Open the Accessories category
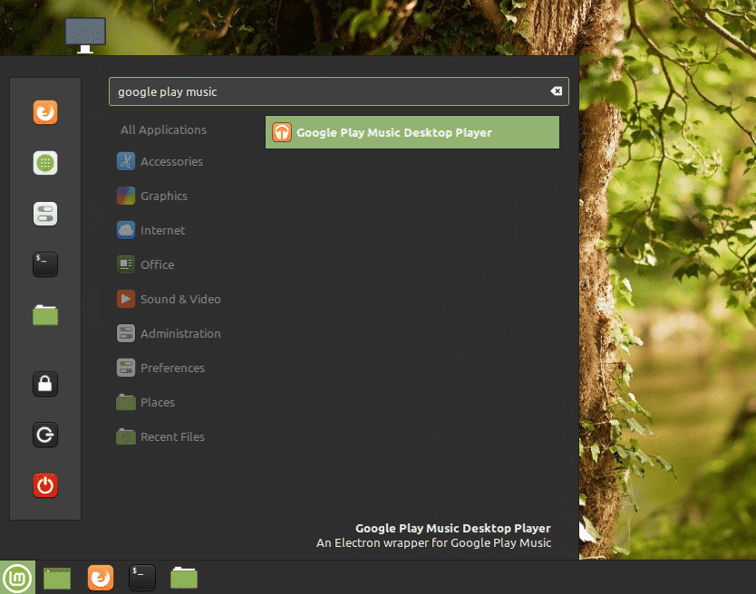Screen dimensions: 756x594 [170, 162]
